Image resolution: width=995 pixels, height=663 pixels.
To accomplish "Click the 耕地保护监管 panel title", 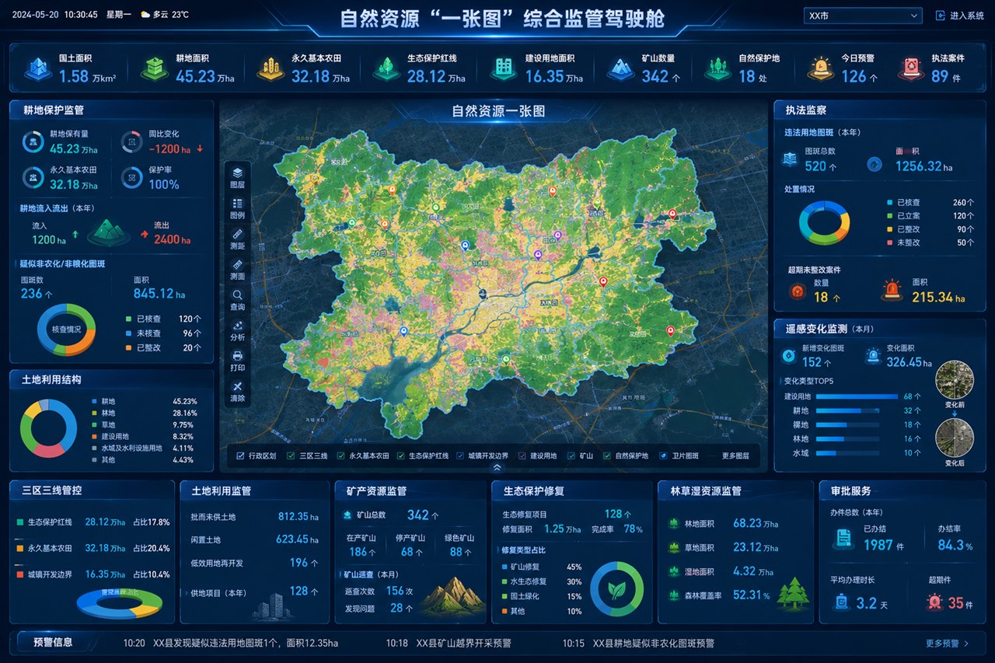I will [x=53, y=110].
